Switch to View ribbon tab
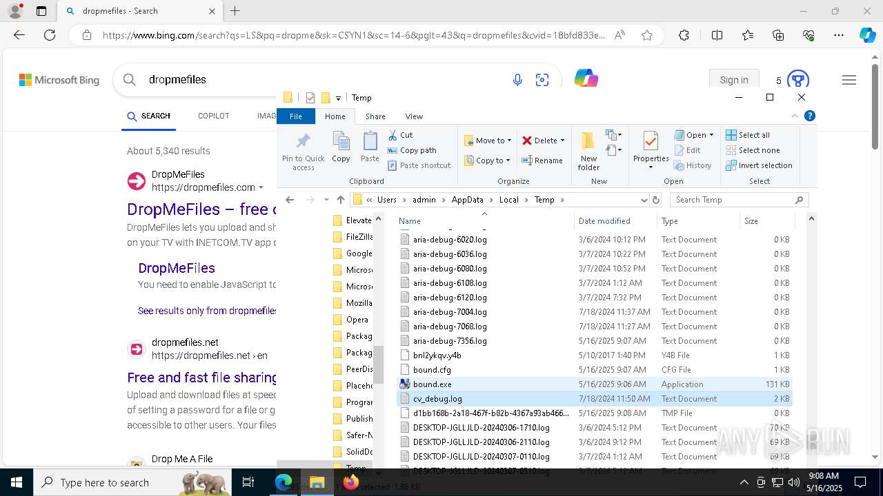The width and height of the screenshot is (883, 496). coord(414,116)
